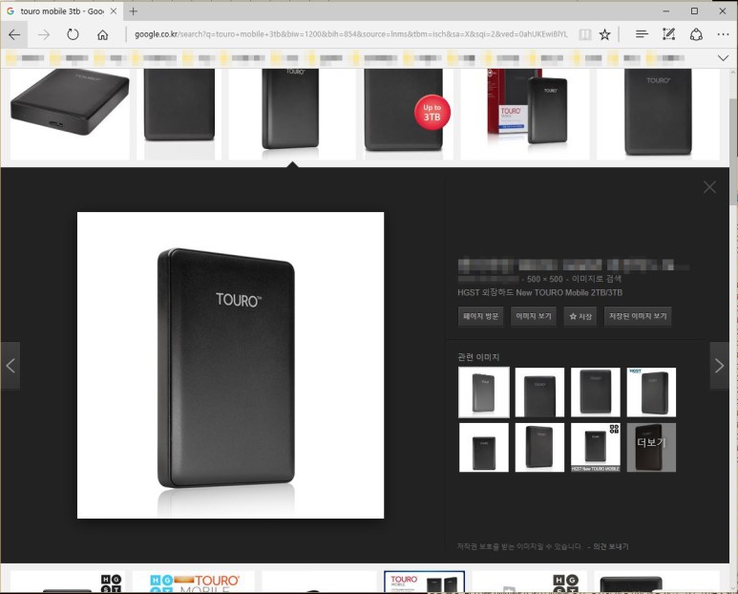
Task: Click the 더보기 related images tile
Action: coord(651,447)
